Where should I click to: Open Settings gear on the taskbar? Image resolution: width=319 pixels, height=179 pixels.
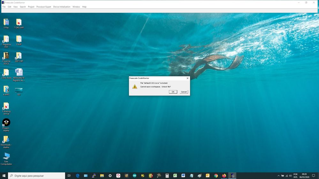pyautogui.click(x=110, y=175)
